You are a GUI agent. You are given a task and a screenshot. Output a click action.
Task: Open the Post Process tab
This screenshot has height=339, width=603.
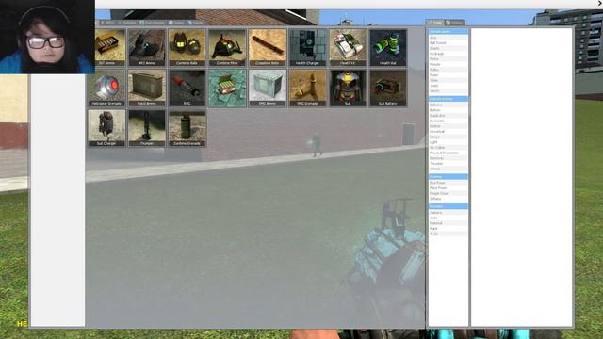[x=153, y=23]
